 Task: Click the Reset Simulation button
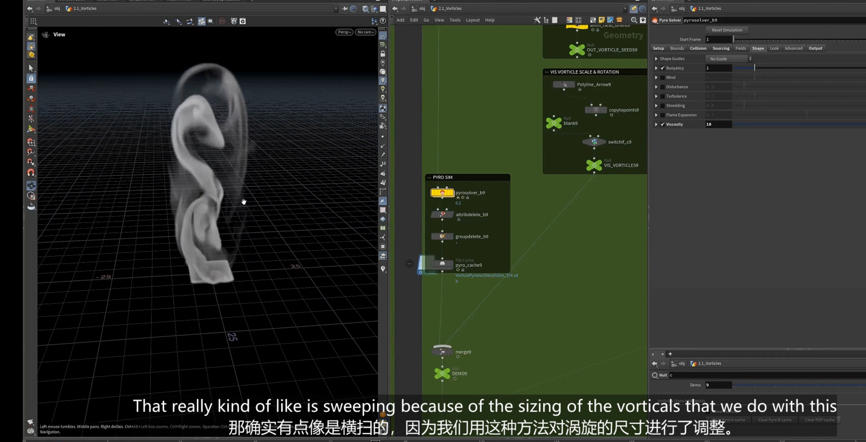(727, 30)
